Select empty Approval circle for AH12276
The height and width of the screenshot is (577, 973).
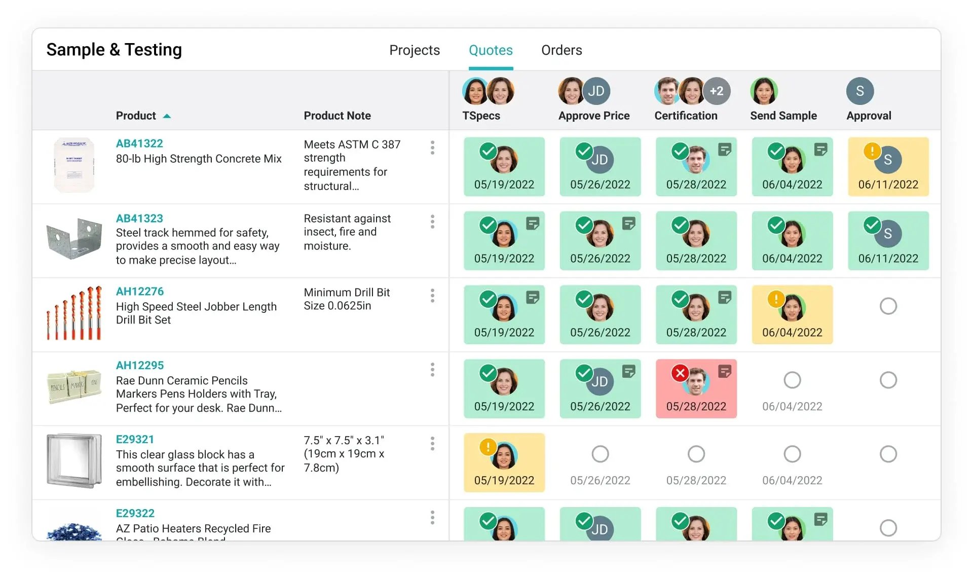(888, 306)
